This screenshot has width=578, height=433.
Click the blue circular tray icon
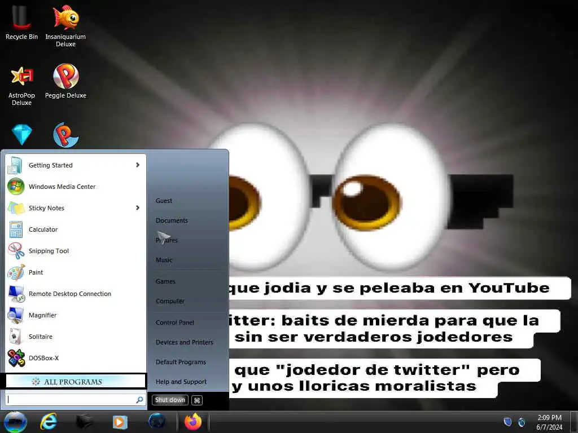[522, 422]
